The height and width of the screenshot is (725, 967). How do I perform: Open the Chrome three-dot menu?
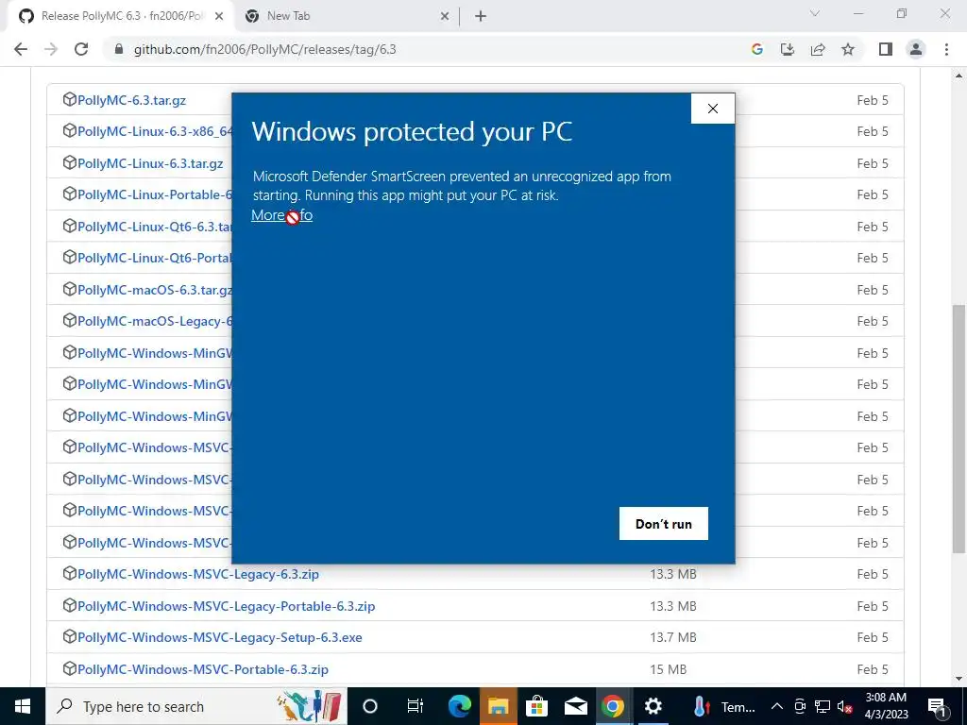coord(946,49)
